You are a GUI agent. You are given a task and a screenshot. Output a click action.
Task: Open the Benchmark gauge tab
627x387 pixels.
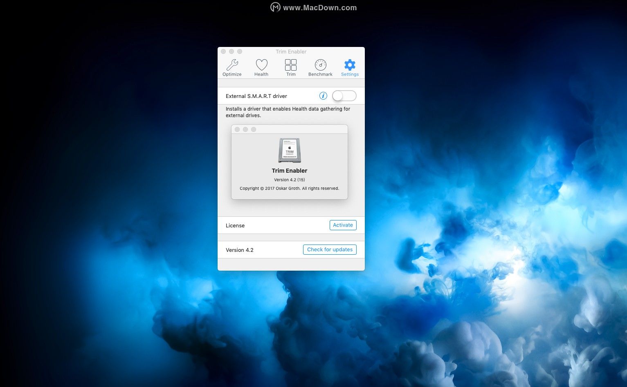coord(320,67)
